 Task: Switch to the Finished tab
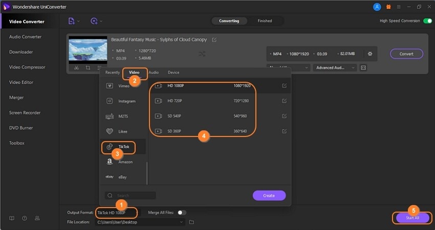tap(265, 21)
